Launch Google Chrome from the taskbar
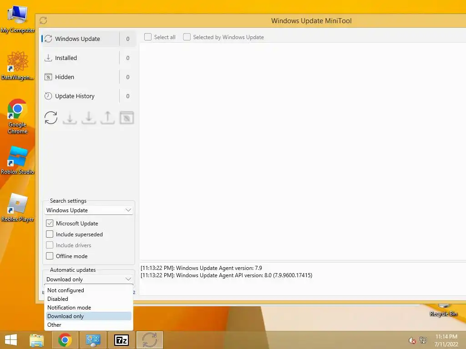 [65, 340]
